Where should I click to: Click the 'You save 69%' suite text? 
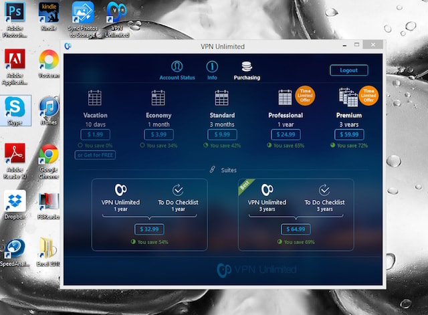(299, 242)
